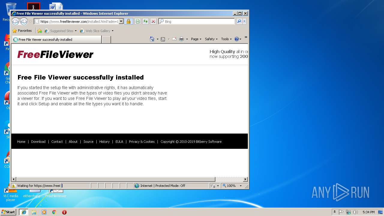Screen dimensions: 384x216
Task: Click the Read Mail envelope icon
Action: (174, 39)
